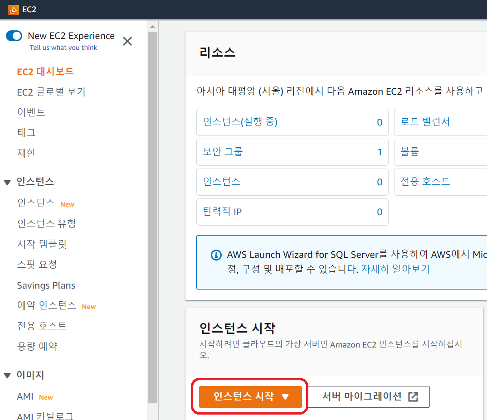
Task: Open EC2 대시보드 in the sidebar
Action: pos(45,72)
